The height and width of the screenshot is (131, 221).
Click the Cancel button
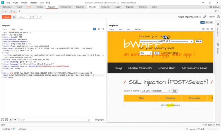click(x=22, y=17)
